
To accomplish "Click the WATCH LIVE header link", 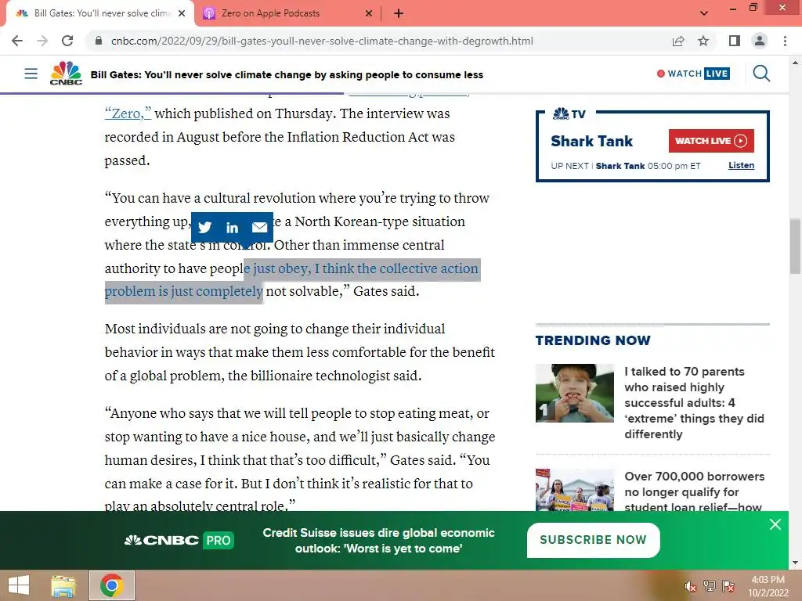I will [x=693, y=74].
